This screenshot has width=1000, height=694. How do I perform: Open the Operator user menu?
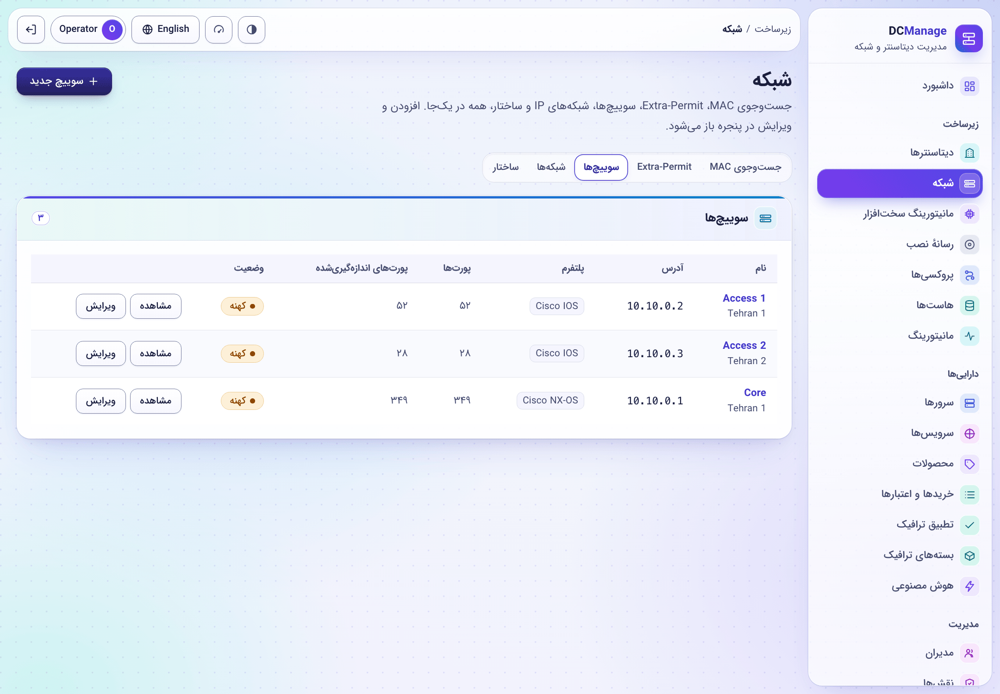88,30
